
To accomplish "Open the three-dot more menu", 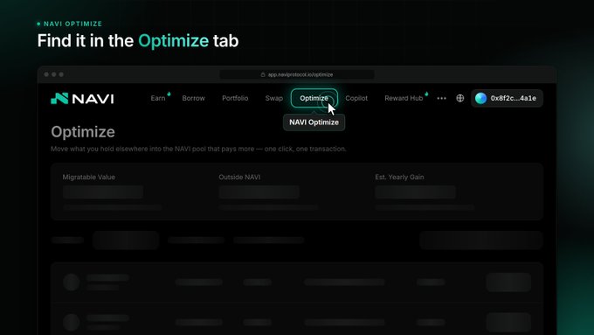I will point(441,98).
